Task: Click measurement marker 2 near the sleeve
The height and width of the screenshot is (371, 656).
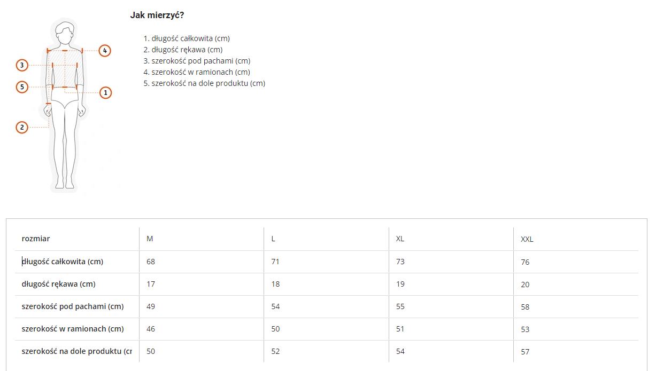Action: coord(22,127)
